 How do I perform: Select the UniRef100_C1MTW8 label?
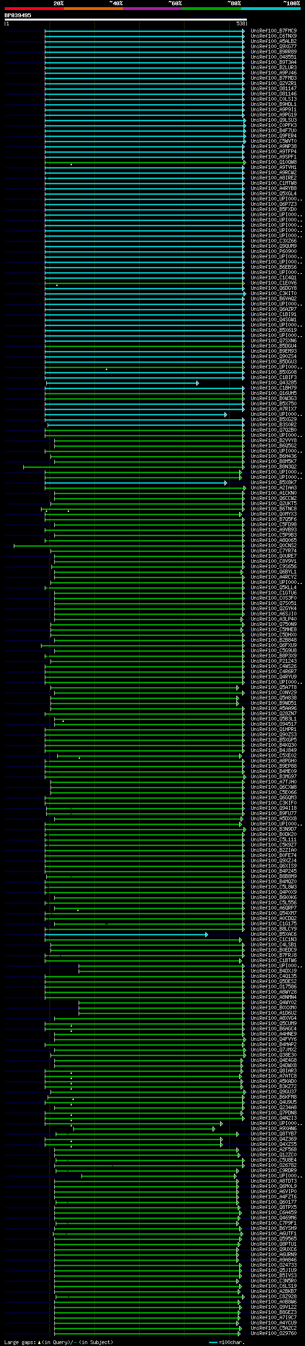point(274,183)
